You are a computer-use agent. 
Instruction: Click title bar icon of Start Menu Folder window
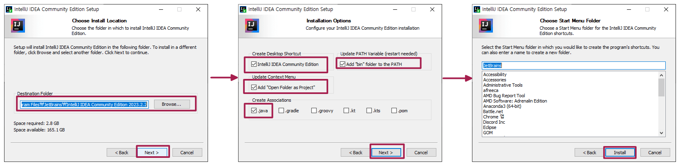tap(477, 9)
